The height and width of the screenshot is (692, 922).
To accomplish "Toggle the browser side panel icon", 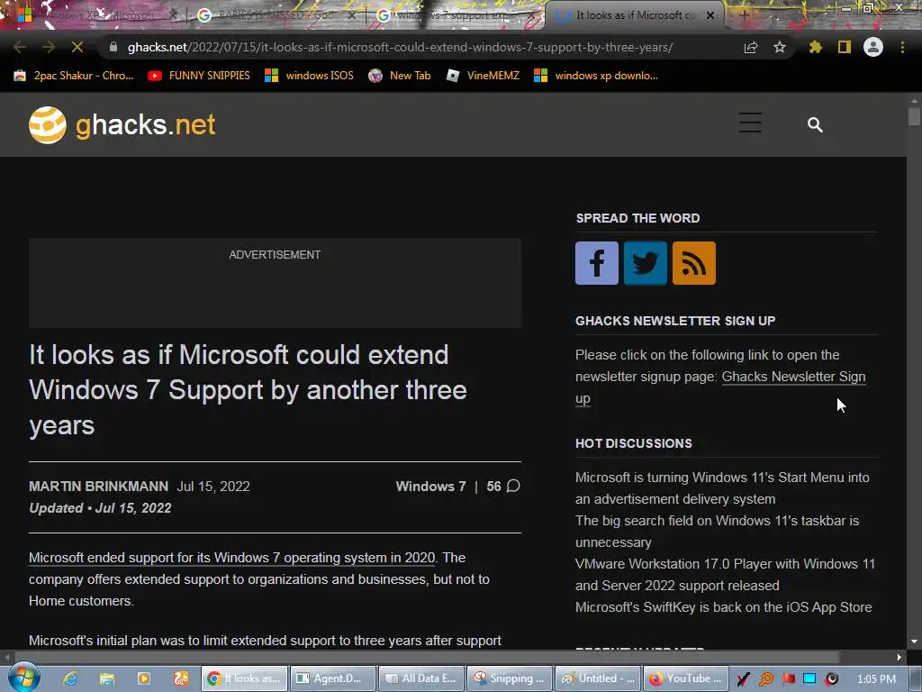I will [845, 47].
